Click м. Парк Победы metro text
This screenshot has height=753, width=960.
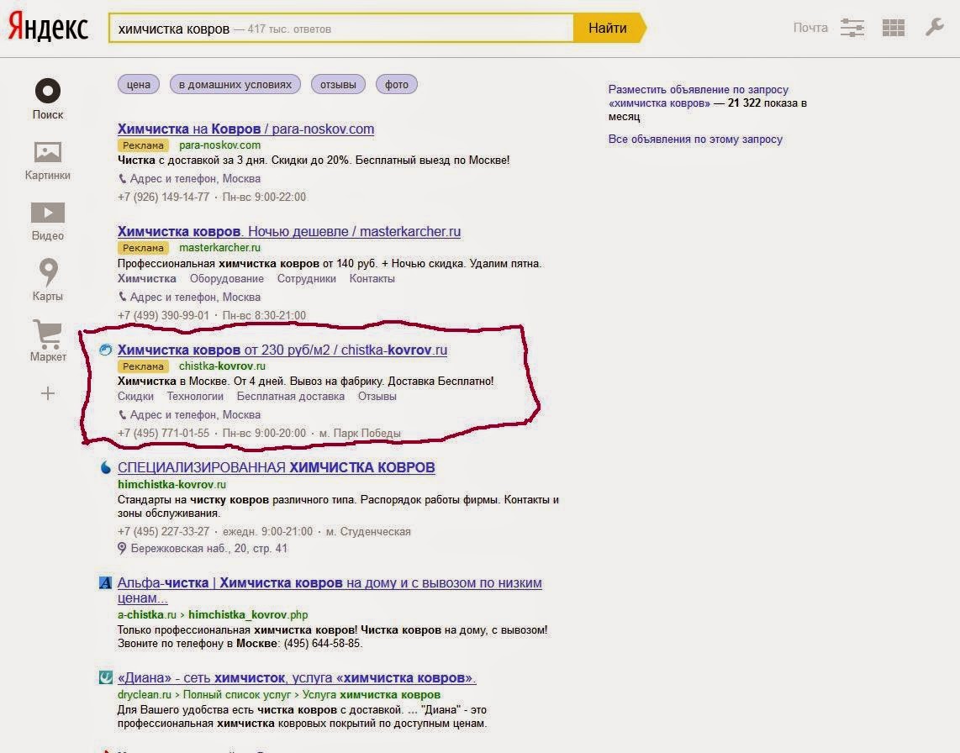360,433
